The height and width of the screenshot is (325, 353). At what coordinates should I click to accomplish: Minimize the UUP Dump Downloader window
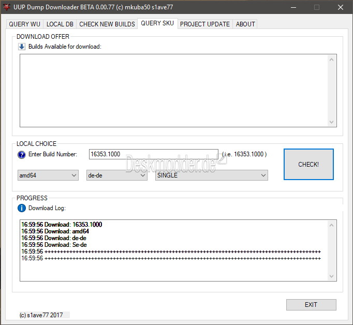[293, 7]
